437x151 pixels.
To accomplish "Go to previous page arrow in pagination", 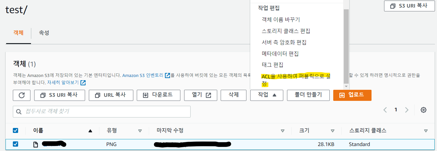I will (385, 110).
